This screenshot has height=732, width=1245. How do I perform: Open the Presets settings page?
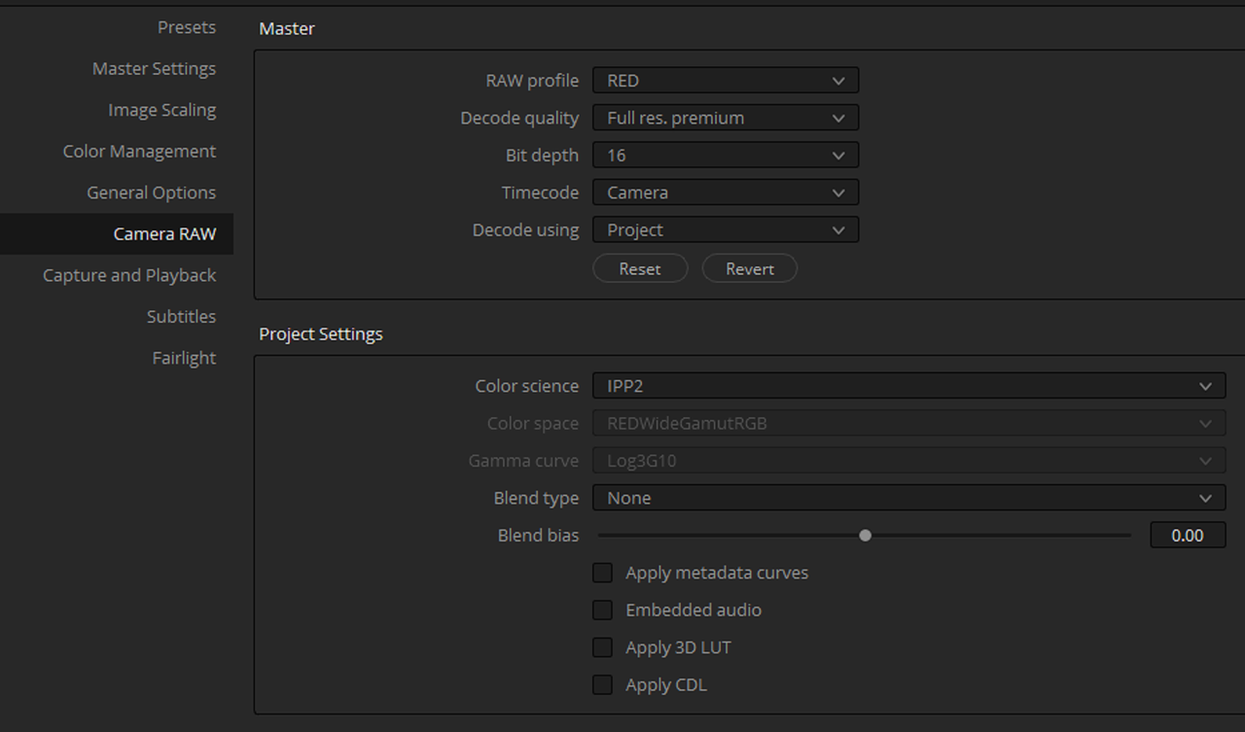point(187,27)
